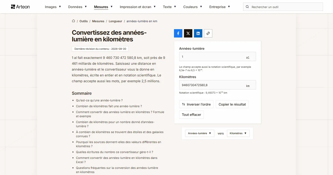Click the Tout effacer button
The image size is (333, 175).
191,115
